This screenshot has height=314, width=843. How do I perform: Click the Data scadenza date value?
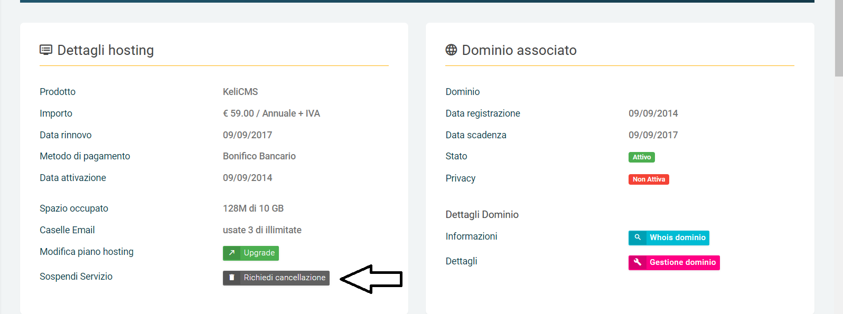pos(653,135)
